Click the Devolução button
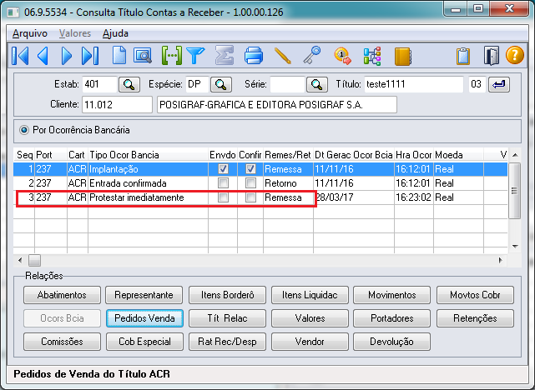This screenshot has height=390, width=535. (x=391, y=342)
